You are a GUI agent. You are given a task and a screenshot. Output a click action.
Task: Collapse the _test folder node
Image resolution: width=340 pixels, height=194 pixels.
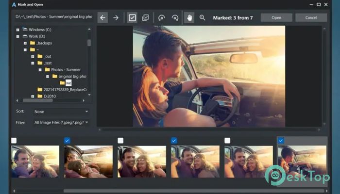point(33,63)
